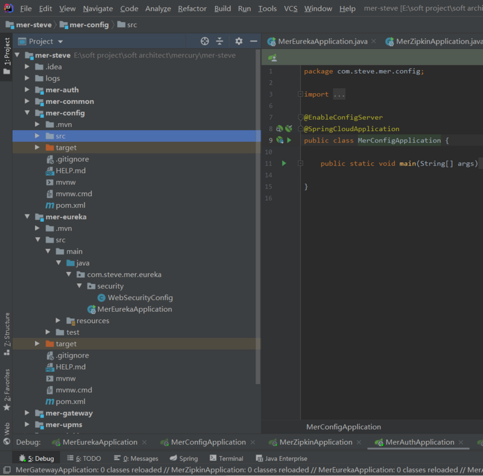Screen dimensions: 483x476
Task: Expand the mer-gateway module folder
Action: tap(27, 413)
